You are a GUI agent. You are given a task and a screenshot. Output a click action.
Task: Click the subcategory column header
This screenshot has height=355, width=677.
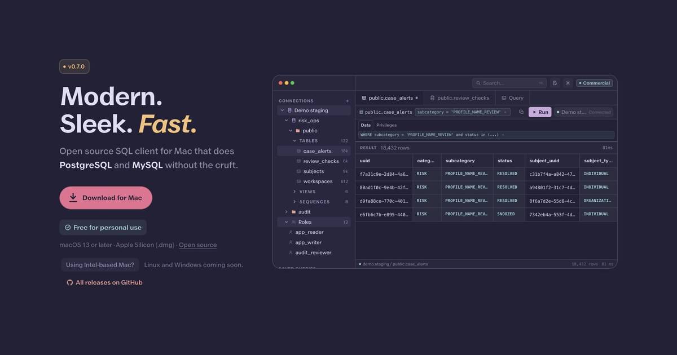click(x=467, y=161)
